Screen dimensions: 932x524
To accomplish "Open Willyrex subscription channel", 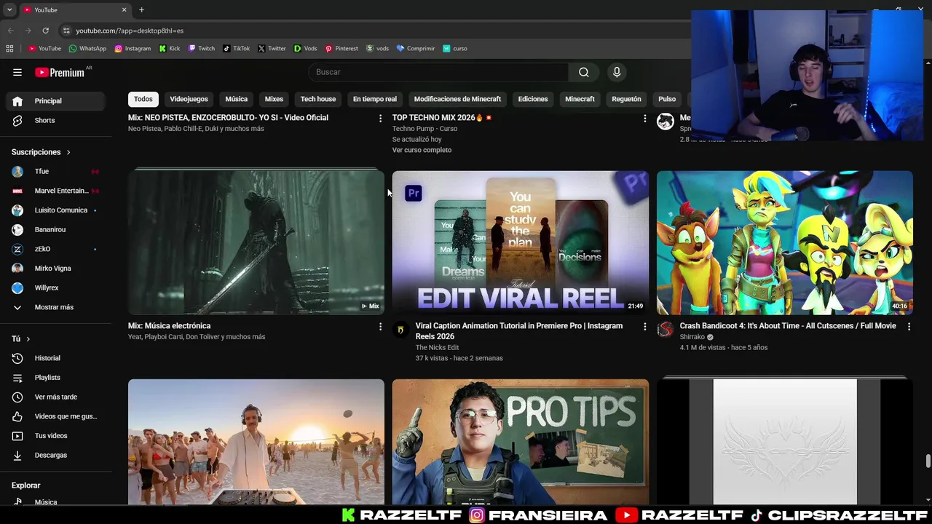I will (x=55, y=288).
